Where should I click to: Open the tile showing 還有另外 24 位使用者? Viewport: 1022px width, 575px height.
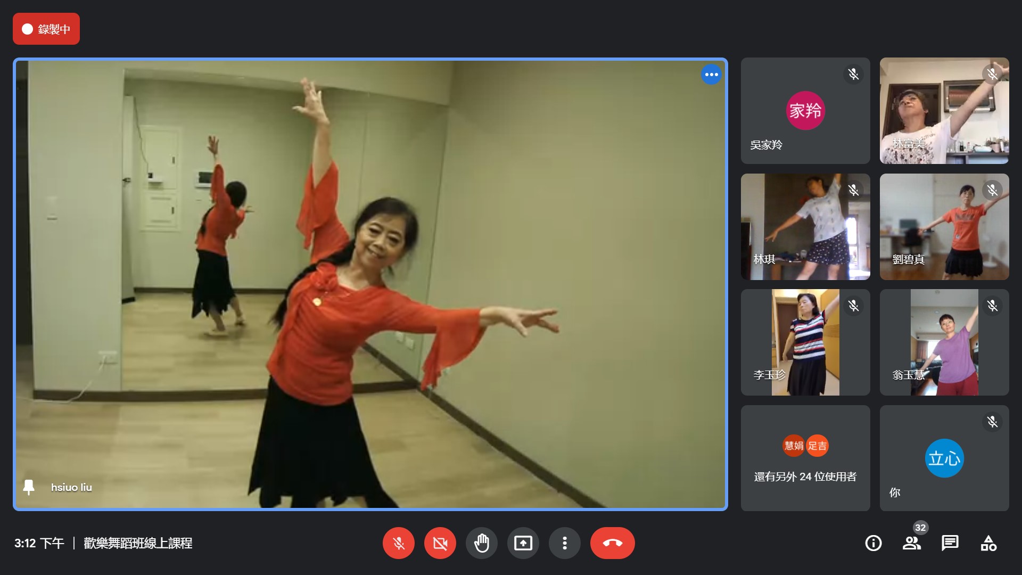(x=805, y=458)
